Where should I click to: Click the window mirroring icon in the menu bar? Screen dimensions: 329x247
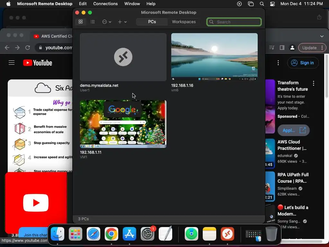click(x=251, y=4)
